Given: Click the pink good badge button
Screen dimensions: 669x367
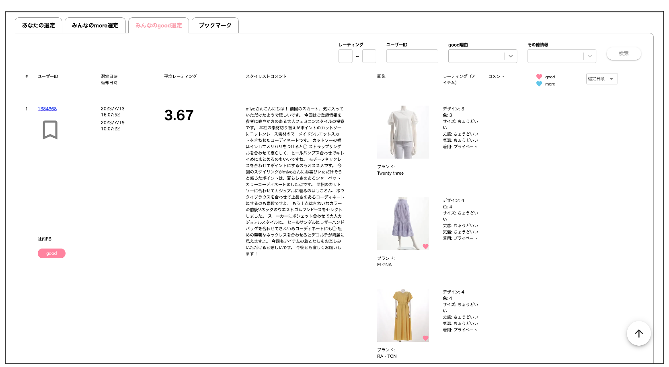Looking at the screenshot, I should [51, 253].
